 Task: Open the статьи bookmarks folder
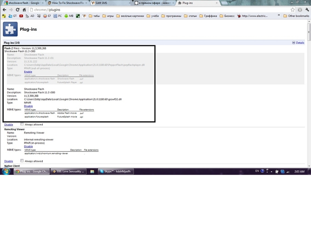(x=190, y=16)
